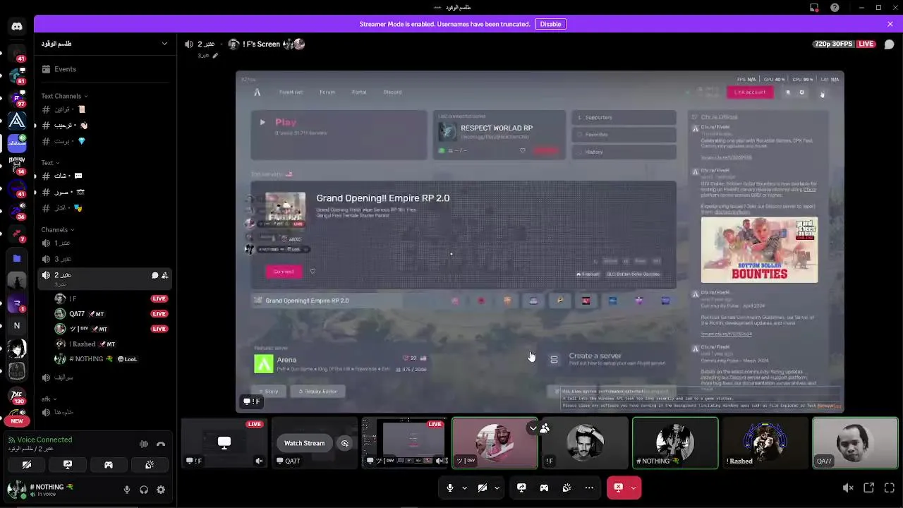Open the noise suppression waveform icon
Screen dimensions: 903x508
(x=144, y=444)
